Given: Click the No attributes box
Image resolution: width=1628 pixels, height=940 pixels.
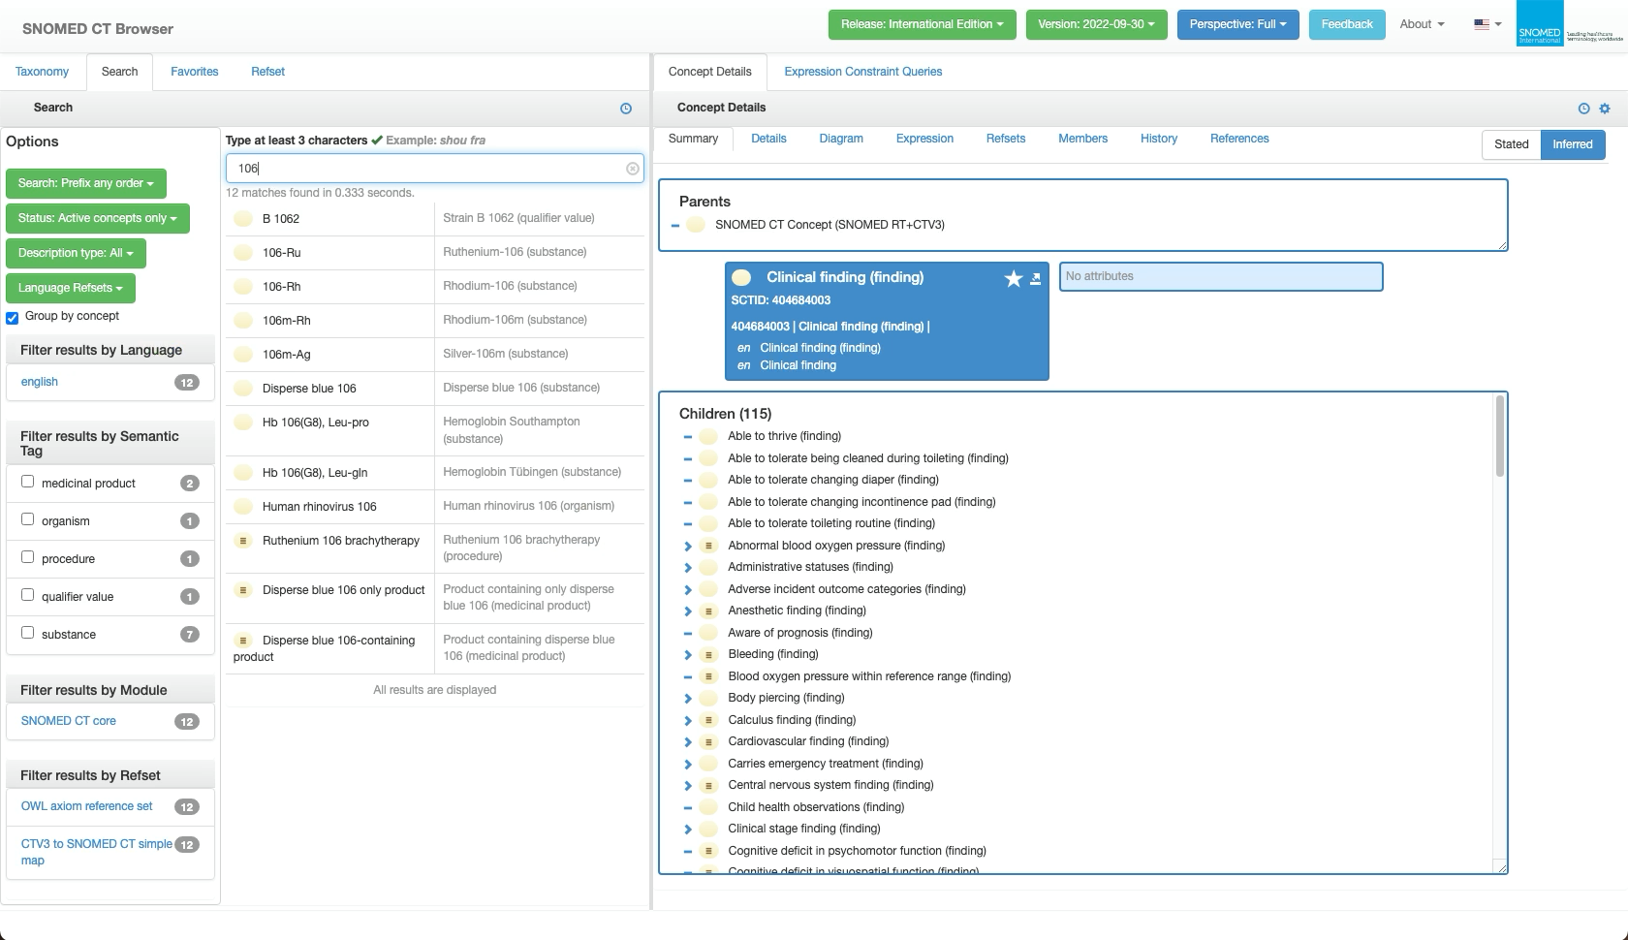Looking at the screenshot, I should [1221, 276].
